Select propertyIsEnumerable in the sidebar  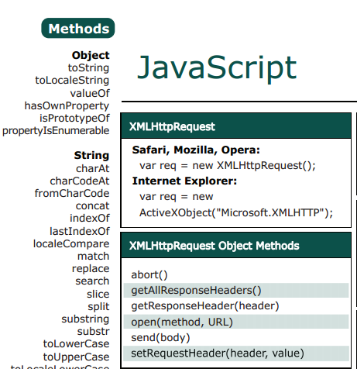[56, 131]
